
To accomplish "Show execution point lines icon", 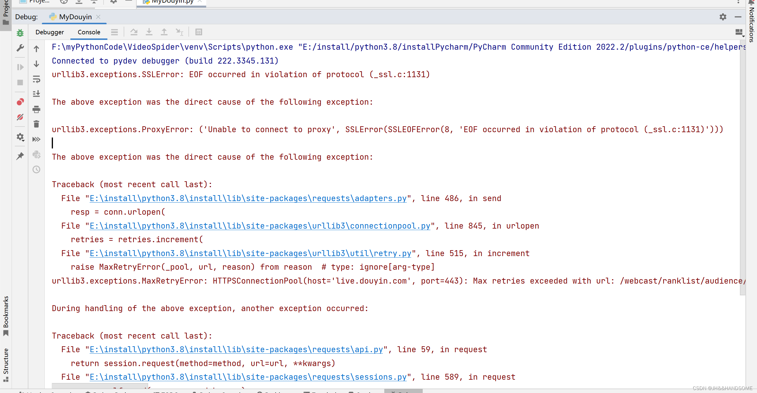I will click(114, 32).
